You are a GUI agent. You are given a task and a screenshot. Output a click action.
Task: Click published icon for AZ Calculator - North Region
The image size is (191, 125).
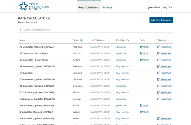tap(158, 54)
